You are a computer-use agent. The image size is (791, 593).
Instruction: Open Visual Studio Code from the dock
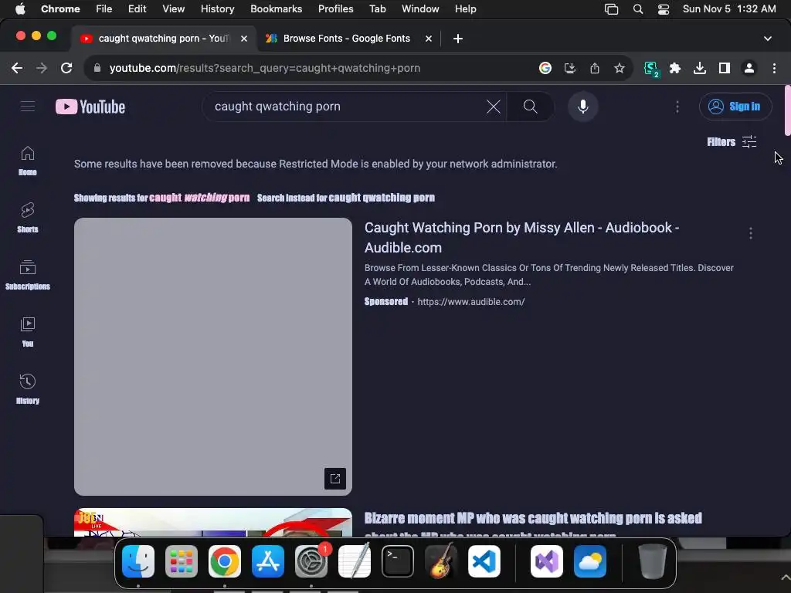point(484,561)
